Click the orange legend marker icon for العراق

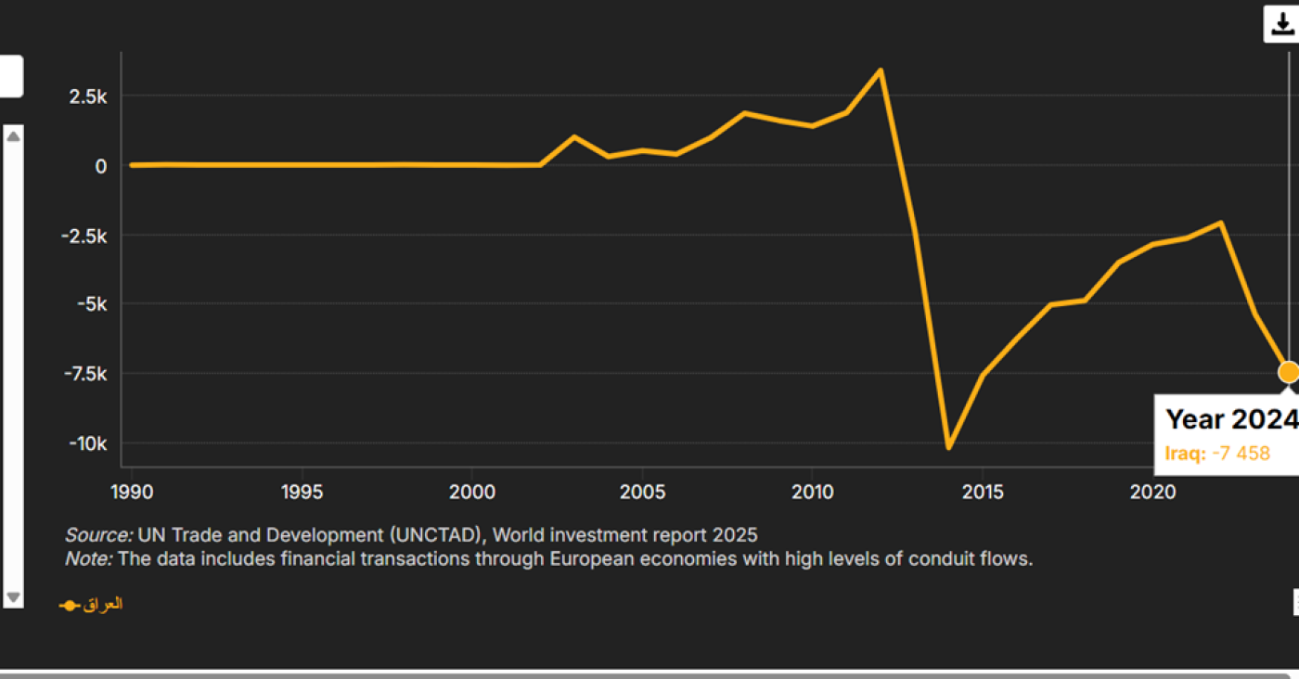(70, 605)
